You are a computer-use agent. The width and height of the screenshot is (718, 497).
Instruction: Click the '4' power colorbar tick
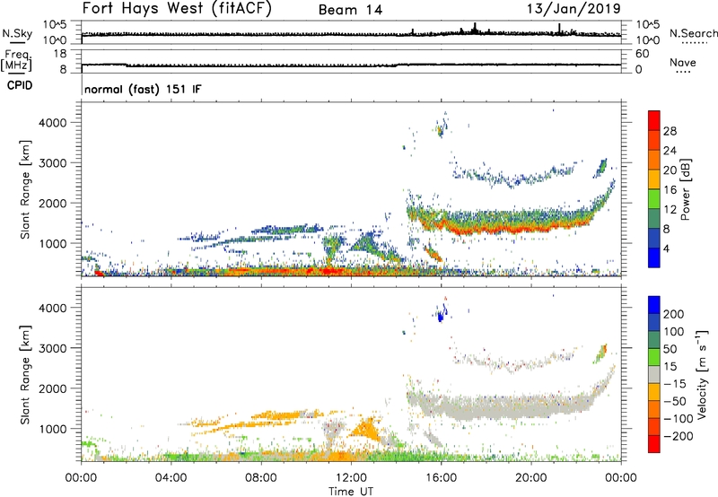pos(666,248)
